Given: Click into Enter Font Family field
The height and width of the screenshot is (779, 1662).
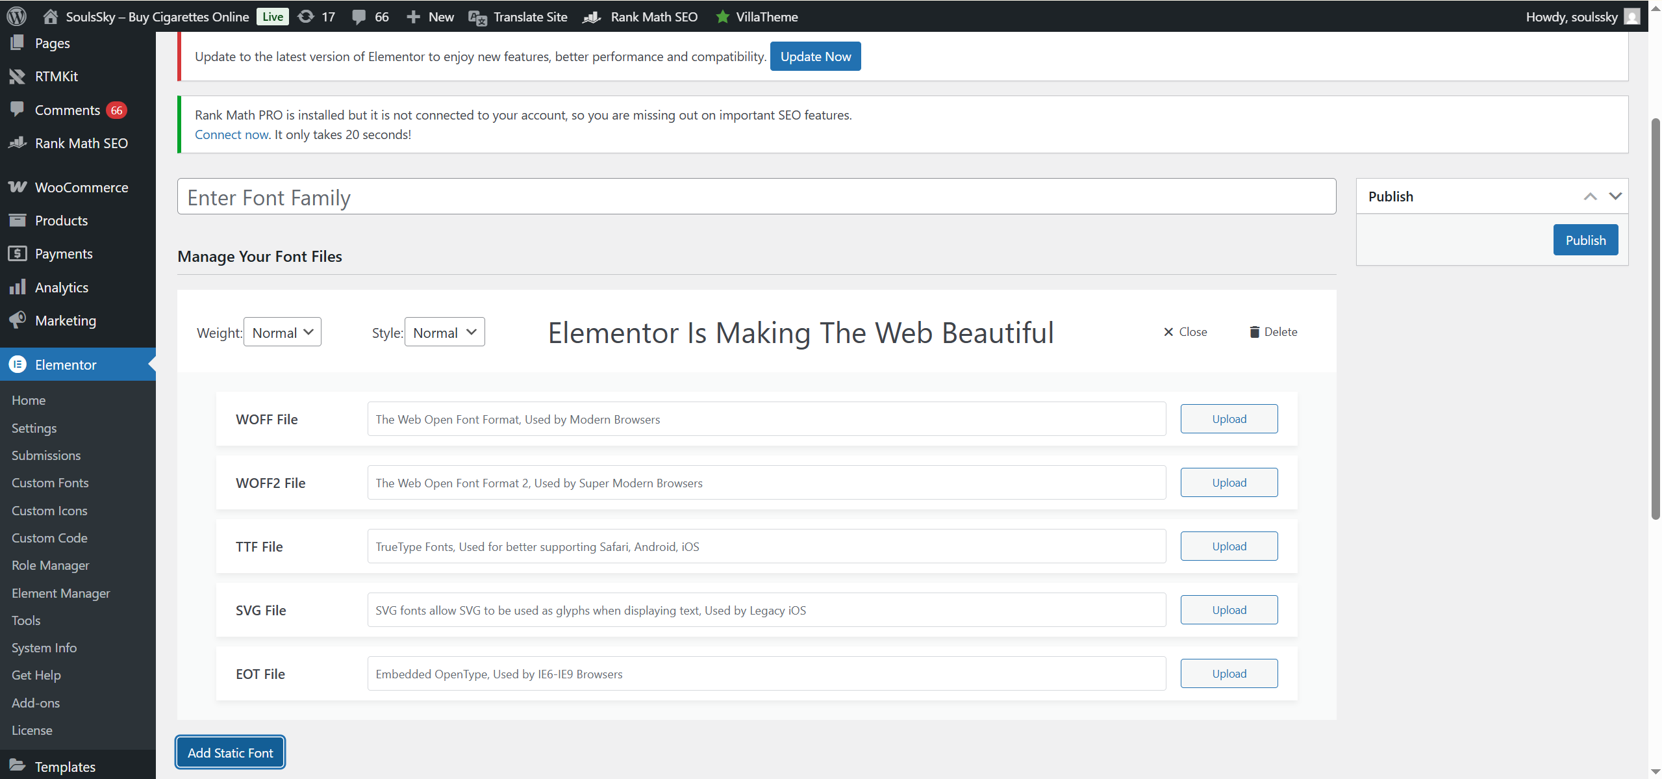Looking at the screenshot, I should pos(756,197).
